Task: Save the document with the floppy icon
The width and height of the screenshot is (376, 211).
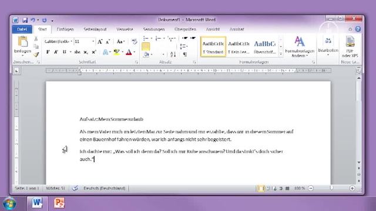Action: [x=25, y=21]
